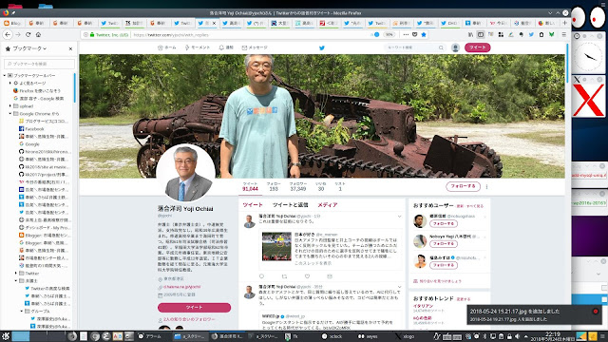Open 通知 notifications in Twitter nav
This screenshot has height=342, width=608.
[226, 47]
